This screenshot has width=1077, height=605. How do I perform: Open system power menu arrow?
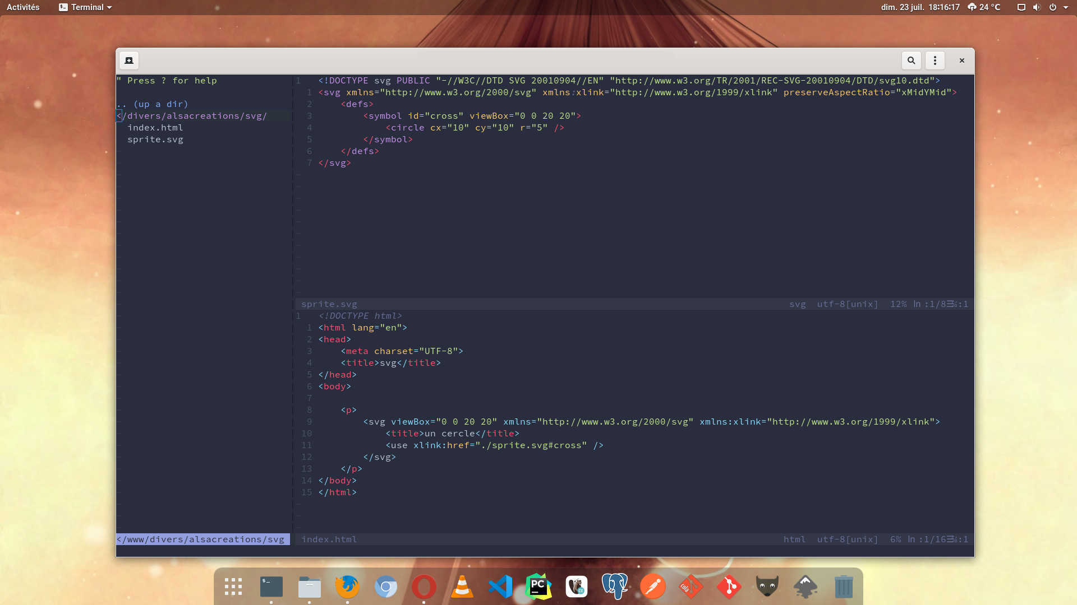1065,7
